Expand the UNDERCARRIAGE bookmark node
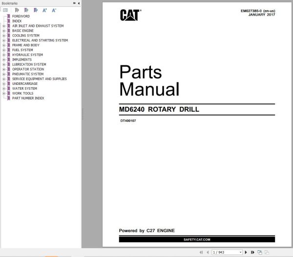The height and width of the screenshot is (257, 293). (x=4, y=84)
